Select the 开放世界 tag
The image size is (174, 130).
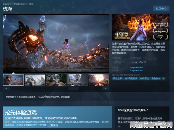coord(117,79)
